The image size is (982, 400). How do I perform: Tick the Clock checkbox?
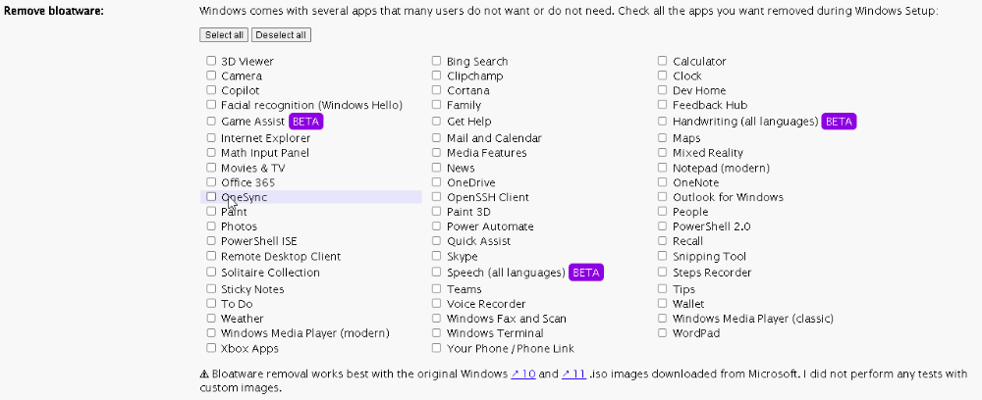[x=663, y=75]
